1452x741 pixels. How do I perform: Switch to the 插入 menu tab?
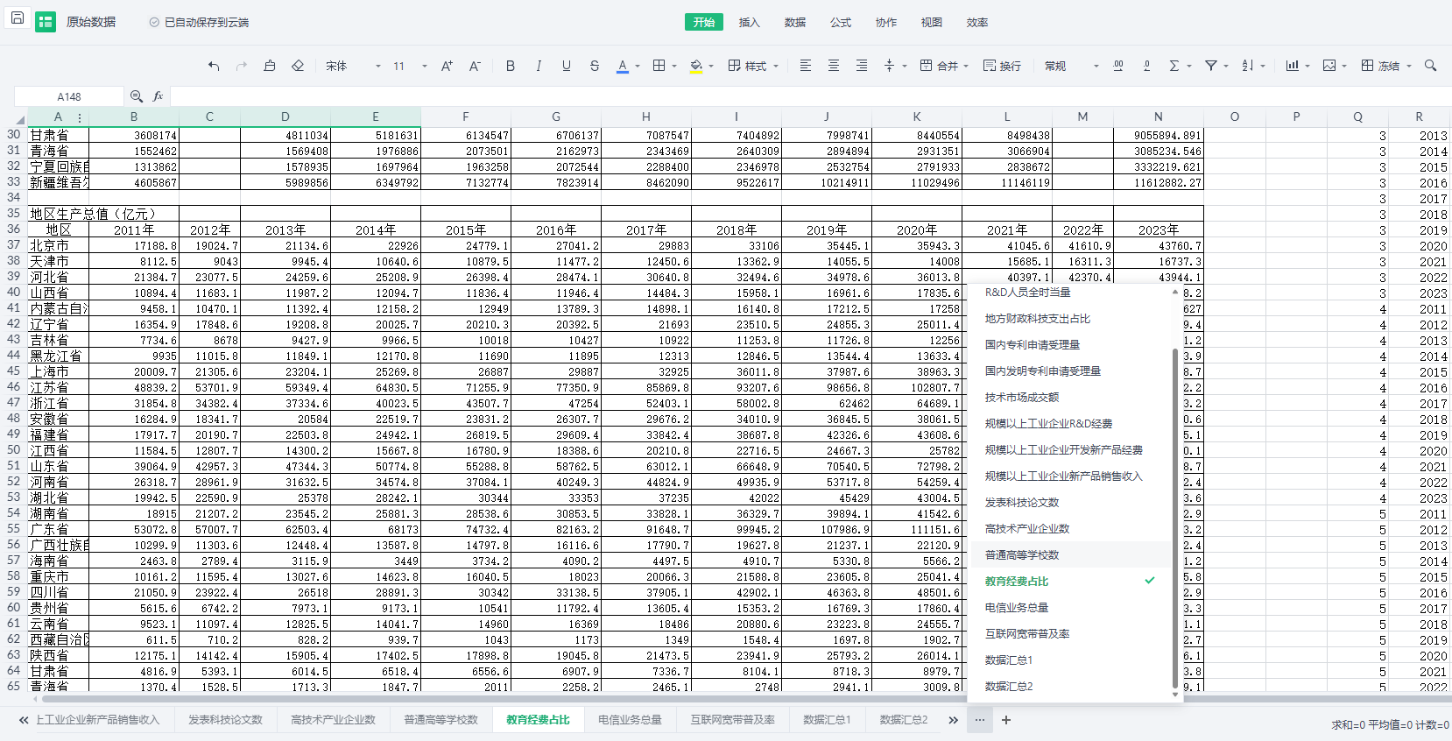749,22
